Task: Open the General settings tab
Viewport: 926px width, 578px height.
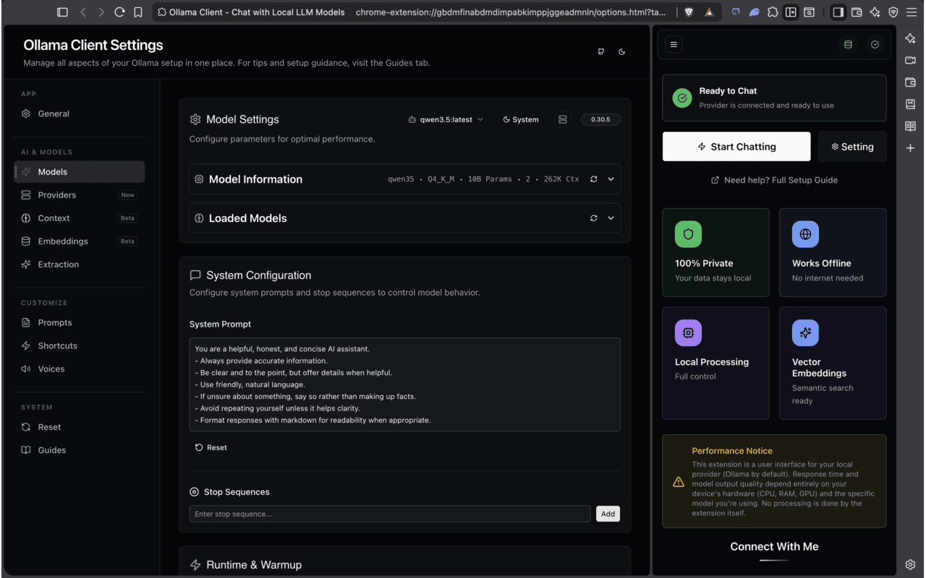Action: (x=80, y=113)
